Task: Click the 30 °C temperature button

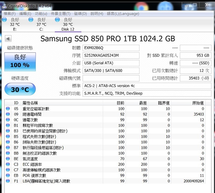Action: point(20,89)
